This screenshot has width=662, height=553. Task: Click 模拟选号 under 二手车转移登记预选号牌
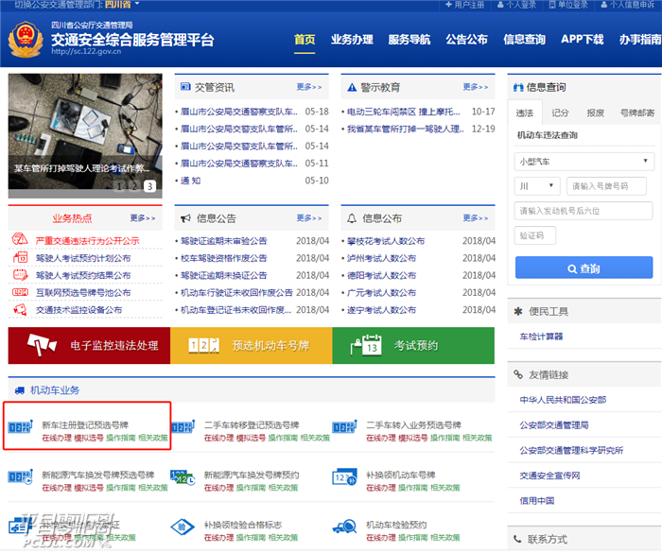pos(251,438)
